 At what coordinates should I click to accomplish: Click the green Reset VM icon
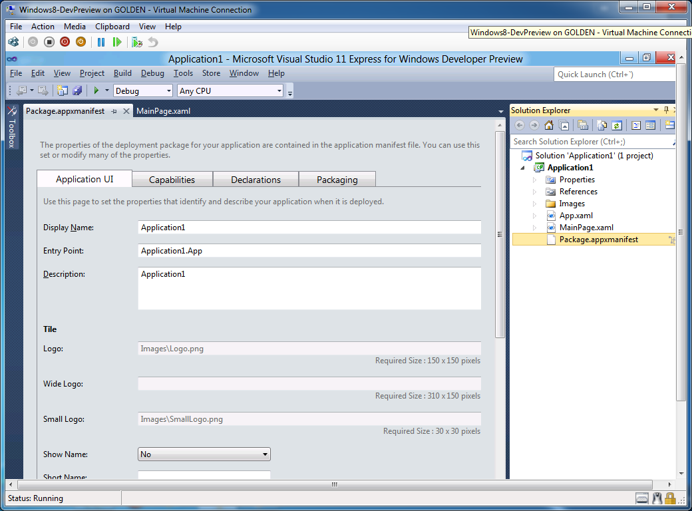117,42
